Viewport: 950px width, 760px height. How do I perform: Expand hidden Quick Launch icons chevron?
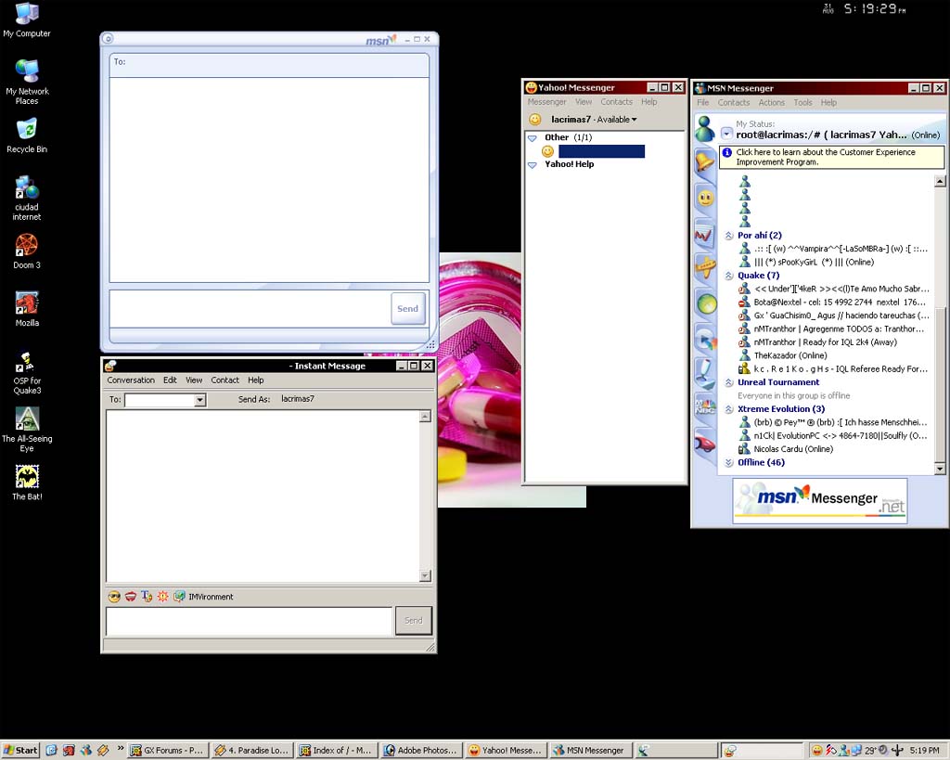click(x=120, y=748)
